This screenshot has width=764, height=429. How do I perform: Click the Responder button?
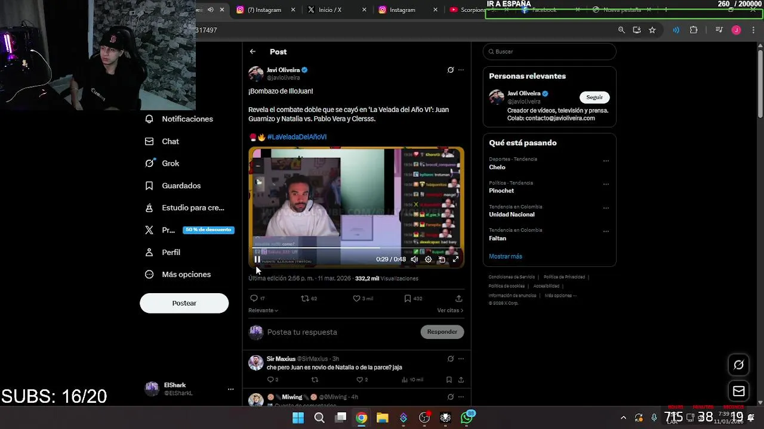[x=442, y=332]
